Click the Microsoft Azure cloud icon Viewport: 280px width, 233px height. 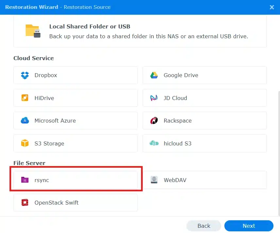[x=25, y=121]
